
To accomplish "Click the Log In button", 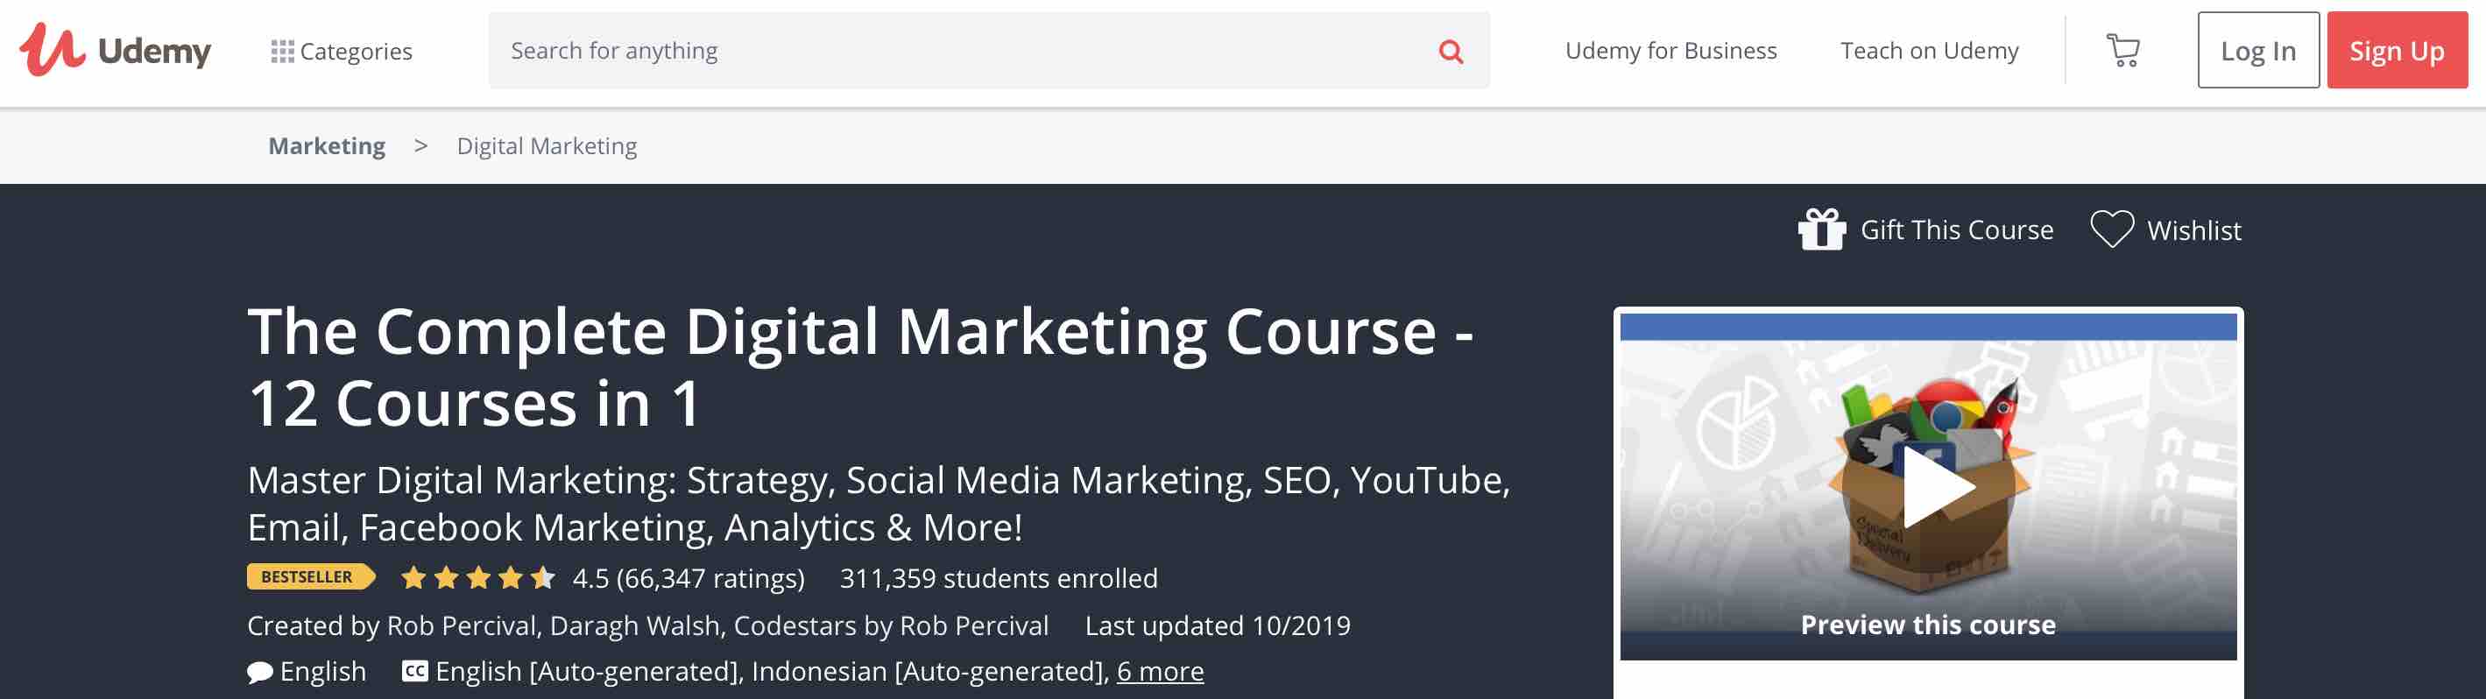I will (2257, 50).
